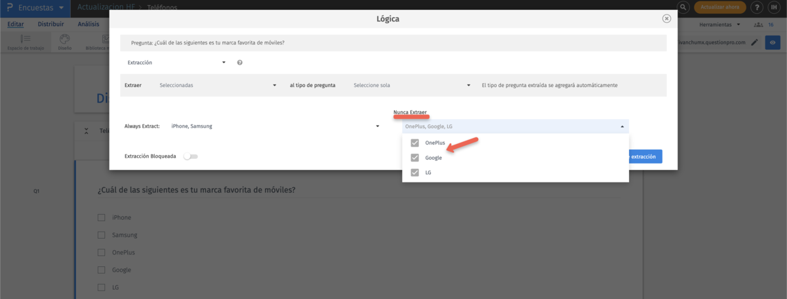Open the Always Extract iPhone, Samsung dropdown
This screenshot has height=299, width=787.
[x=275, y=126]
